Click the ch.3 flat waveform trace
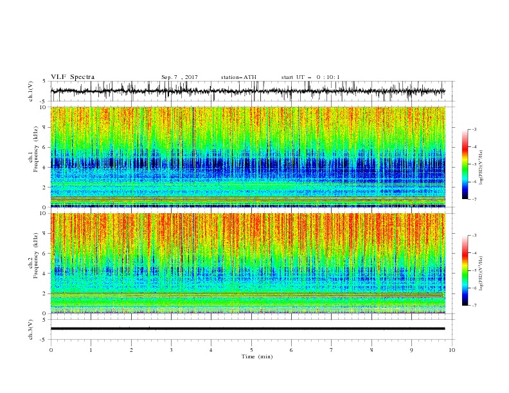This screenshot has height=393, width=509. pyautogui.click(x=247, y=329)
